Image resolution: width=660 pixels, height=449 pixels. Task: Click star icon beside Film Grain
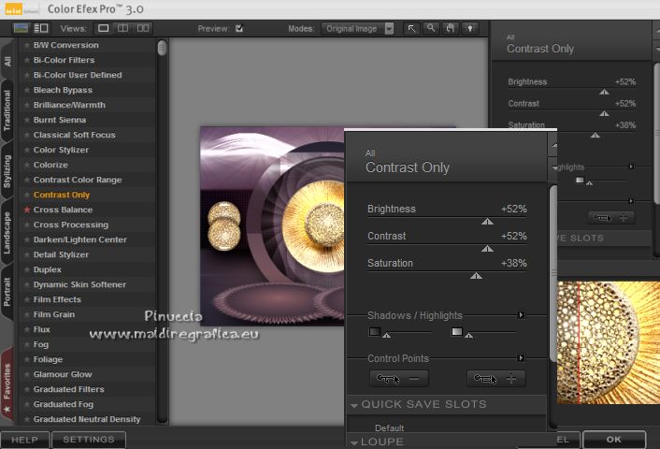point(26,314)
